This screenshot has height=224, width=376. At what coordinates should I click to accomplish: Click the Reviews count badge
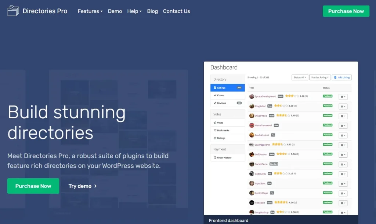(x=239, y=103)
